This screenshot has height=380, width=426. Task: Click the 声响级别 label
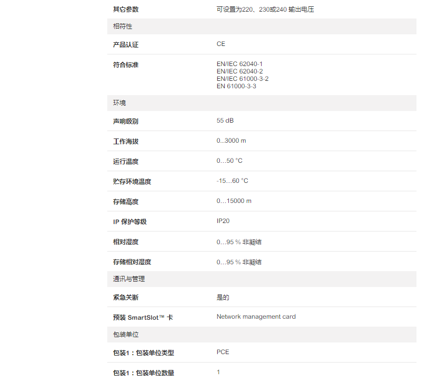126,122
